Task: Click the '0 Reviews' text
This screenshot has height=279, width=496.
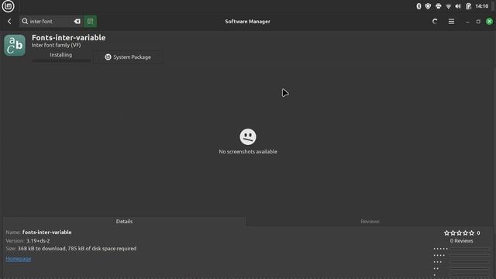Action: [462, 241]
